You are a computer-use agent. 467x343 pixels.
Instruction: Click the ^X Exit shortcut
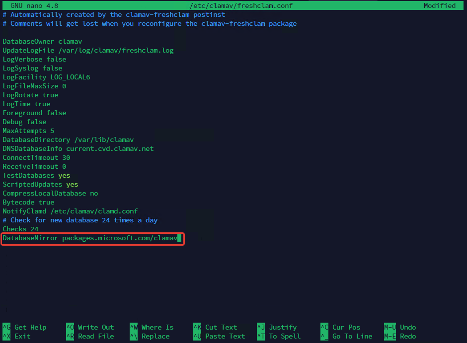point(16,336)
